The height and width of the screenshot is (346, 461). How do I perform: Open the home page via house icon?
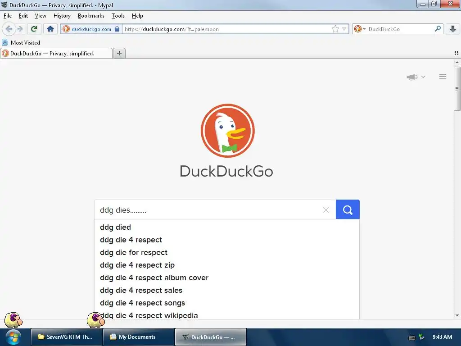(50, 29)
